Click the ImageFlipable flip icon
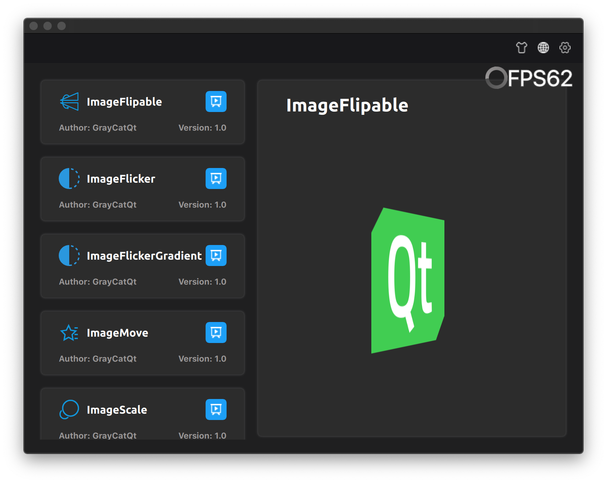Screen dimensions: 607x483 coord(69,101)
